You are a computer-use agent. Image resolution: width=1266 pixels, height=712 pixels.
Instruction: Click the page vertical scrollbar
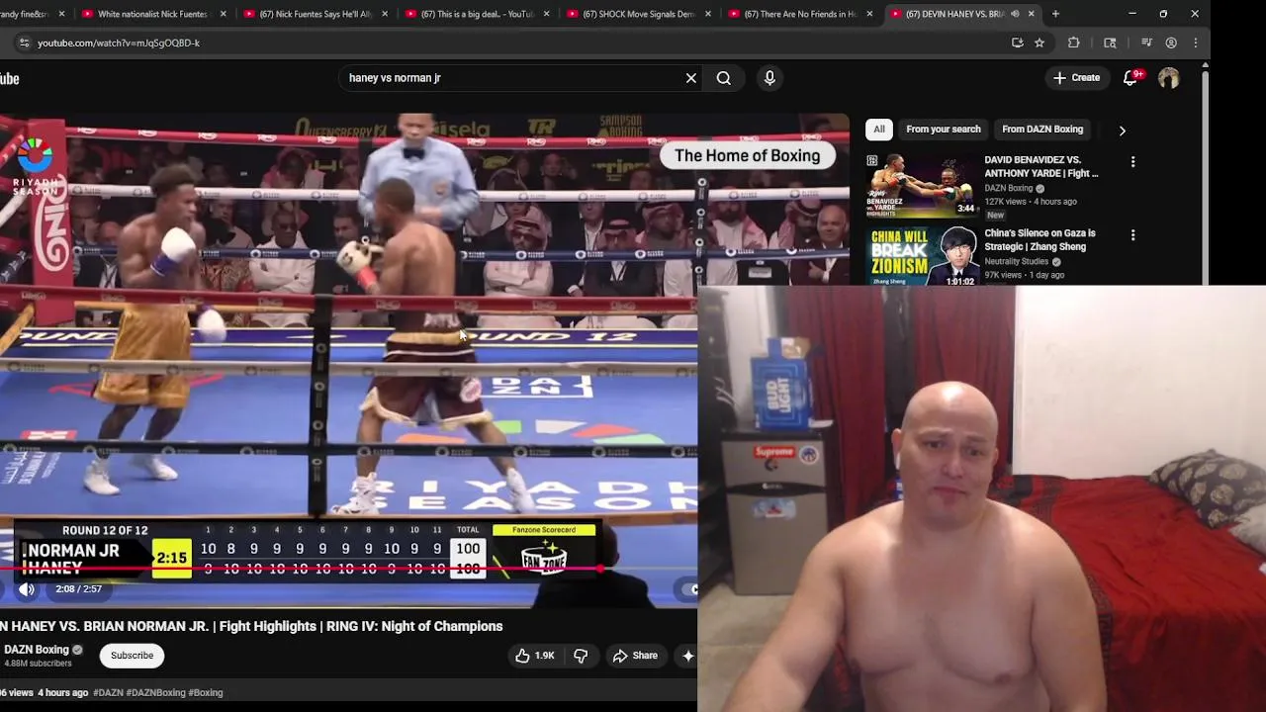pyautogui.click(x=1205, y=176)
